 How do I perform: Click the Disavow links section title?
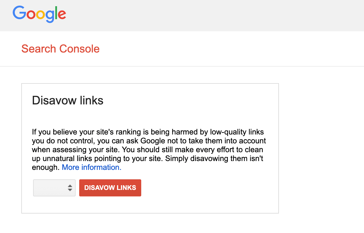(68, 101)
